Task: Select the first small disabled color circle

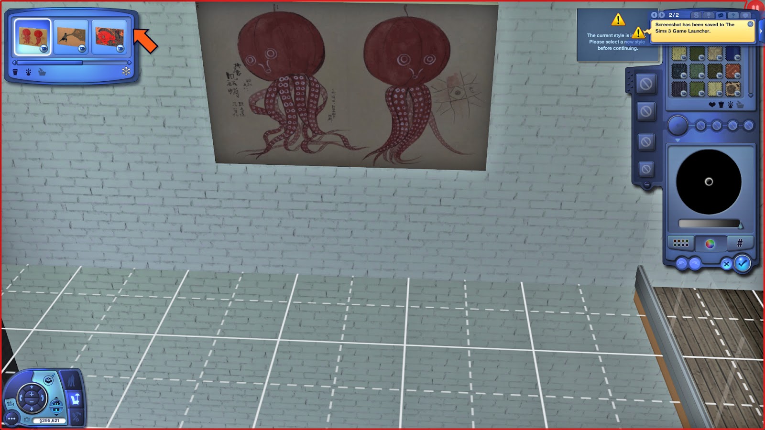Action: click(x=701, y=125)
